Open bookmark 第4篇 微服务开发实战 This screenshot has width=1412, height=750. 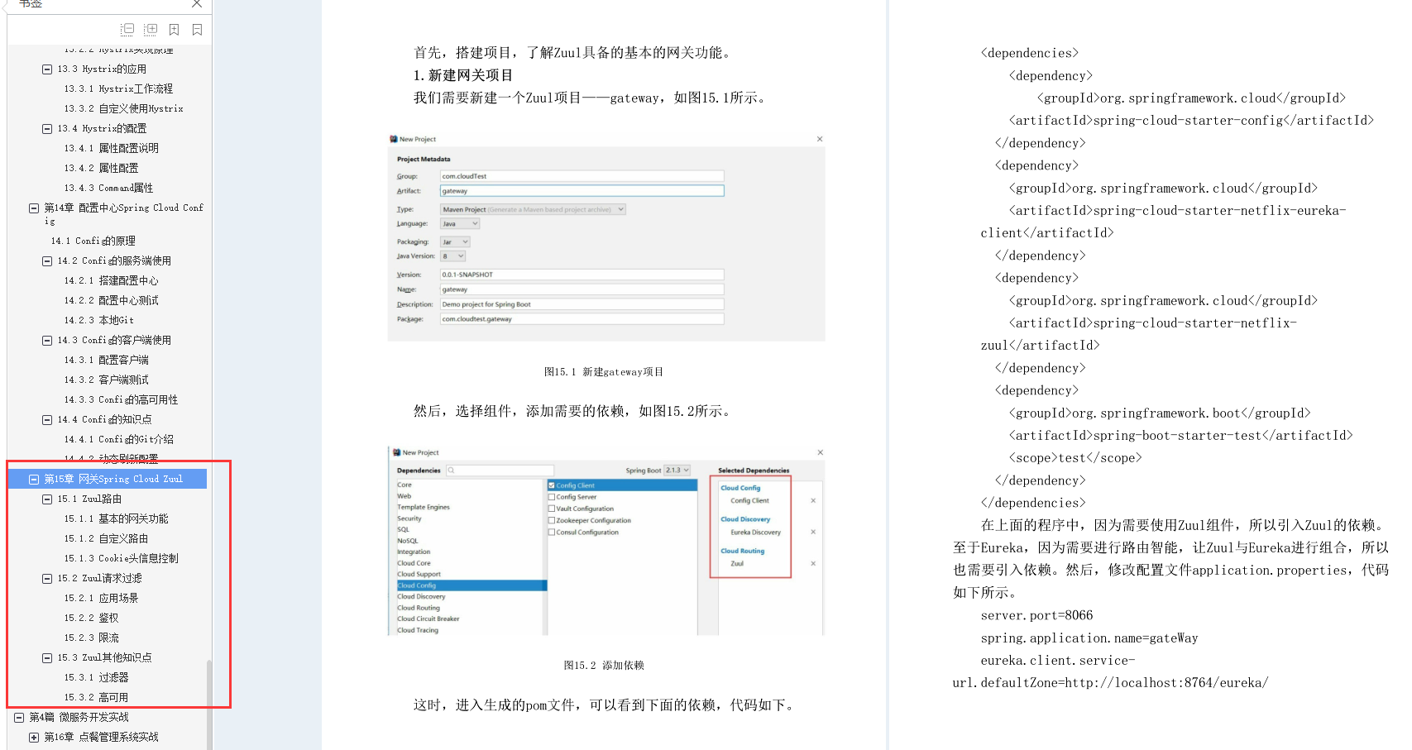click(79, 717)
